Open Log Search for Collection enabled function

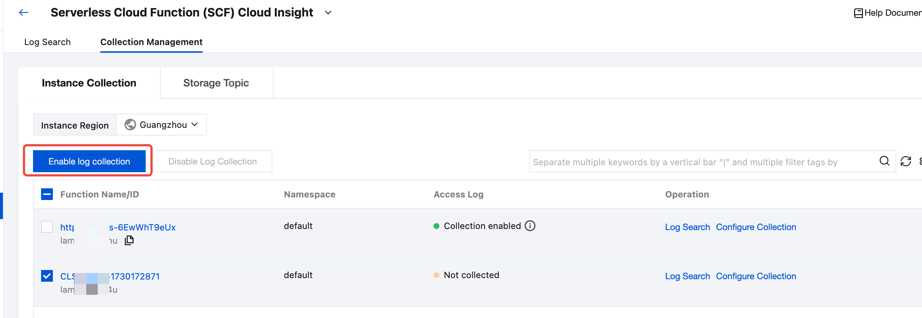point(687,227)
